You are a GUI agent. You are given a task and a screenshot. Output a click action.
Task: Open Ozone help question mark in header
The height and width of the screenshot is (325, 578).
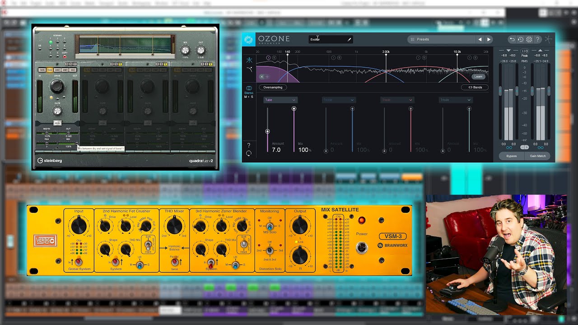coord(538,39)
